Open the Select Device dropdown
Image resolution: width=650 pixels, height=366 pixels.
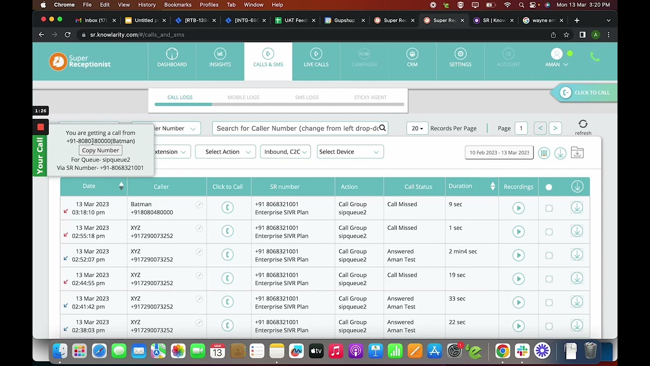[x=350, y=151]
